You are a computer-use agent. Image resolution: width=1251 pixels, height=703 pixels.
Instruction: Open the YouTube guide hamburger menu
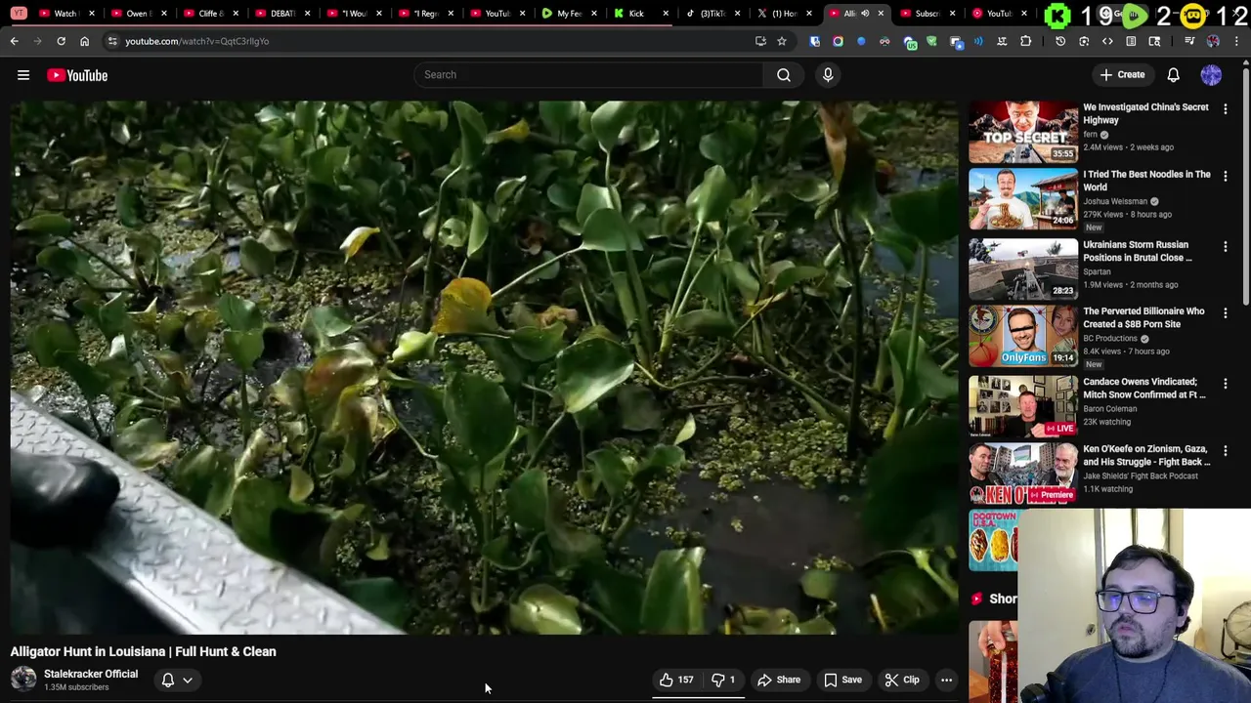[x=23, y=75]
